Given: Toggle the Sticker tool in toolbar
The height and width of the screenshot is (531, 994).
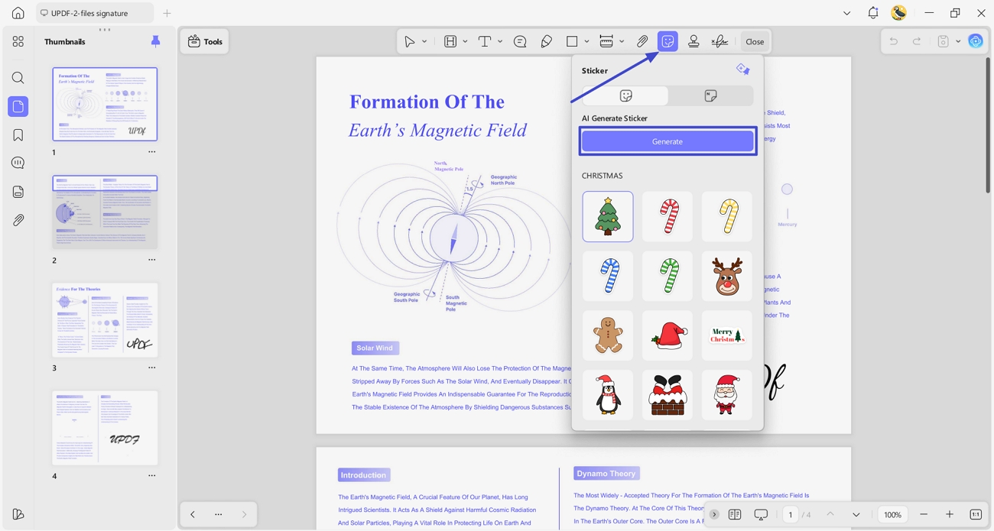Looking at the screenshot, I should pyautogui.click(x=668, y=41).
